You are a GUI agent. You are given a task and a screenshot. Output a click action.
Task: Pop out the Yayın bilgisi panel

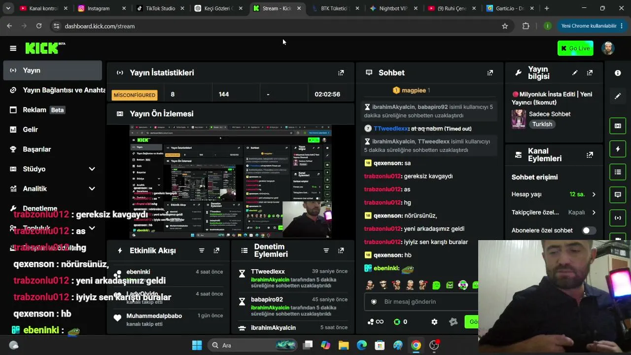[x=590, y=72]
